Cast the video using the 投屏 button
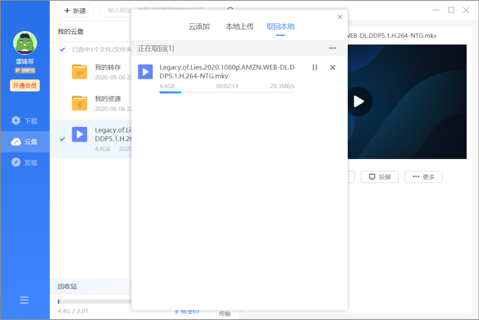This screenshot has height=320, width=479. (379, 176)
